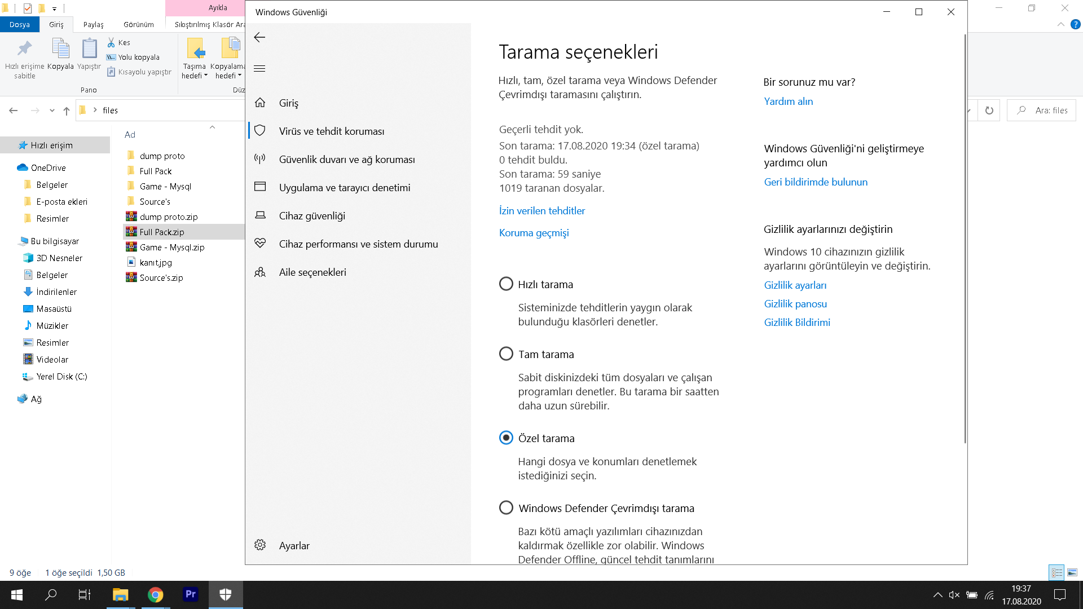This screenshot has width=1083, height=609.
Task: Open Dosya menu in Explorer
Action: (20, 25)
